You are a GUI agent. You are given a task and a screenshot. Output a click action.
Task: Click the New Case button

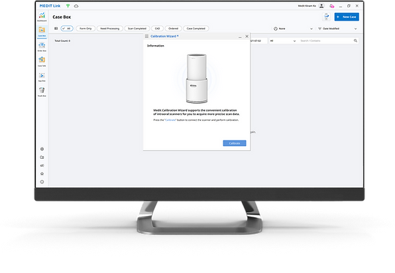click(x=347, y=17)
